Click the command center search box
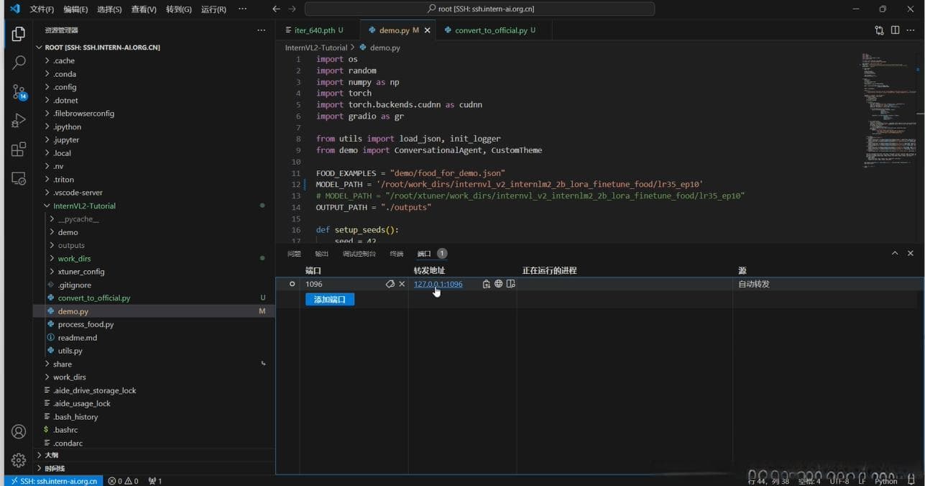The image size is (925, 486). [x=479, y=9]
